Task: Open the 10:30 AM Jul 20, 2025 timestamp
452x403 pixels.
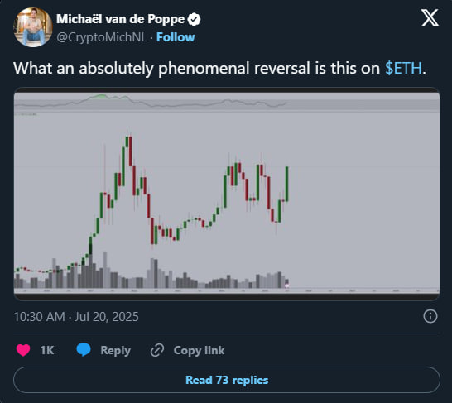Action: pyautogui.click(x=76, y=317)
